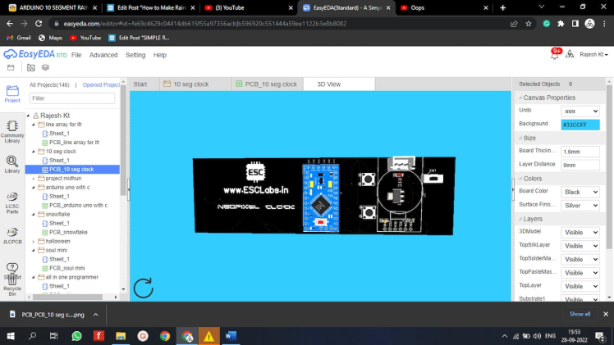The image size is (614, 345).
Task: Open Windows Start menu
Action: coord(11,336)
